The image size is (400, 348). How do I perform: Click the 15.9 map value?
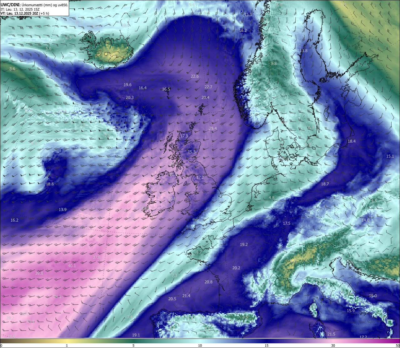click(x=351, y=311)
